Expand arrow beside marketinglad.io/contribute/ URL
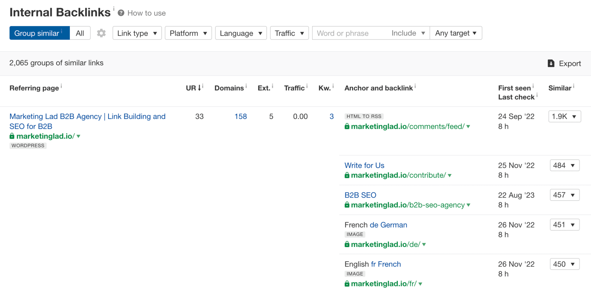The height and width of the screenshot is (293, 591). [450, 175]
